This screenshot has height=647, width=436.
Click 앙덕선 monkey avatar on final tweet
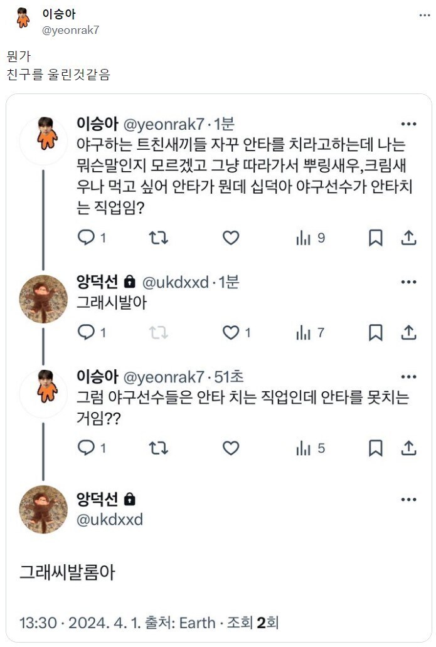pos(43,509)
